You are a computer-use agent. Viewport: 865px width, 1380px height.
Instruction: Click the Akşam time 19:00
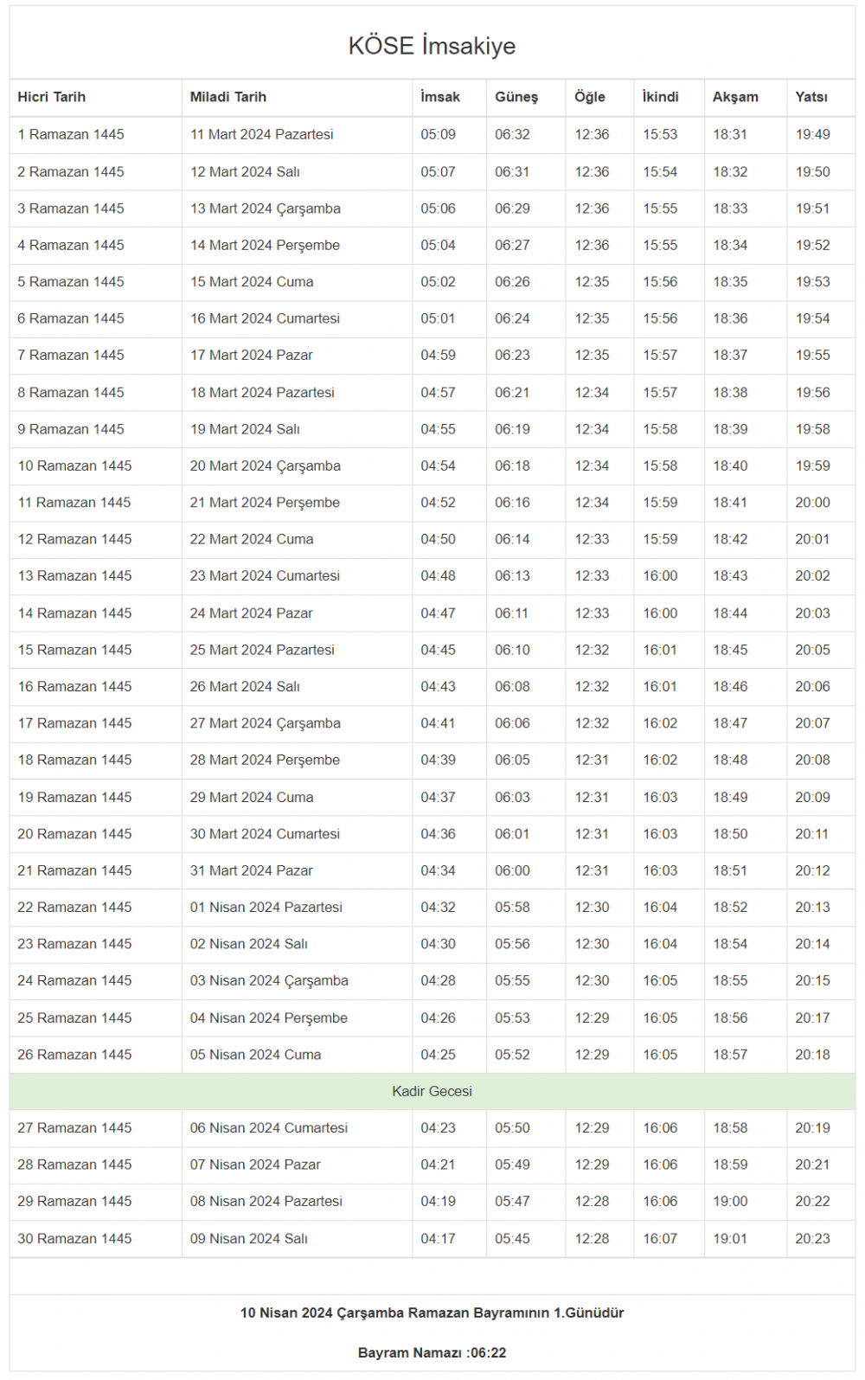pyautogui.click(x=730, y=1201)
